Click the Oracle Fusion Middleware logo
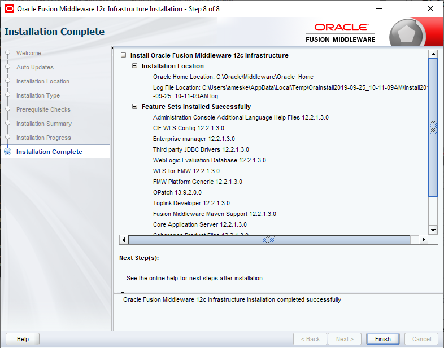This screenshot has height=348, width=444. [x=341, y=33]
